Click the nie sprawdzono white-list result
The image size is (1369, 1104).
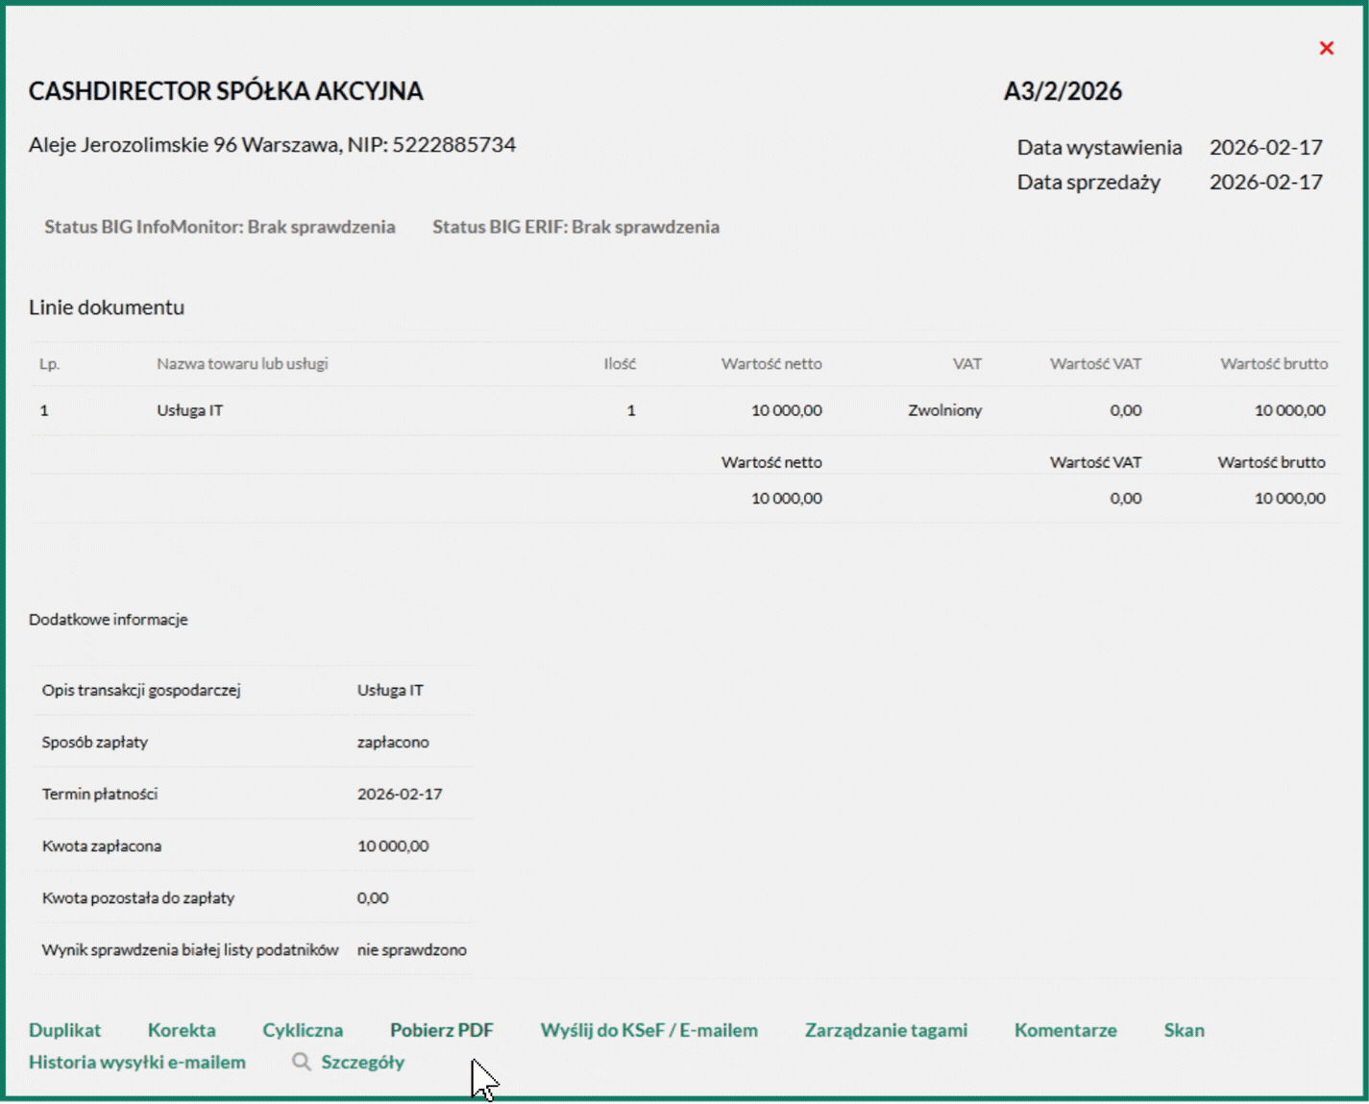(412, 949)
